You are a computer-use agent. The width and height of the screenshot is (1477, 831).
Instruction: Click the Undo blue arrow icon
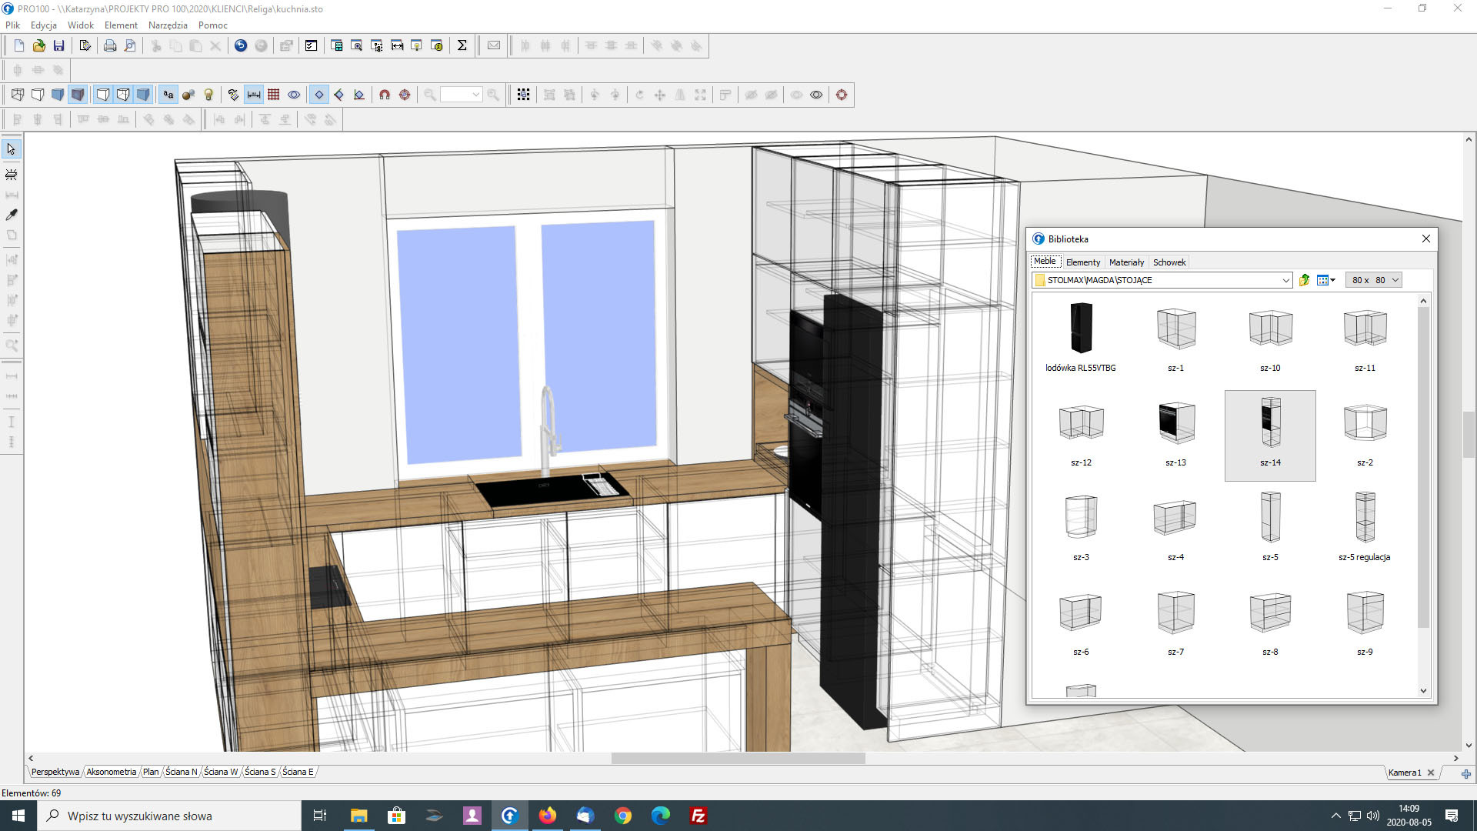click(241, 46)
